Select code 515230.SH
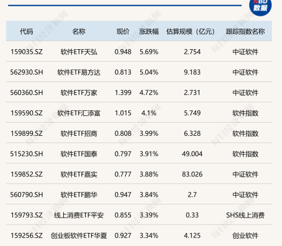Screen dimensions: 282x246 pos(27,154)
